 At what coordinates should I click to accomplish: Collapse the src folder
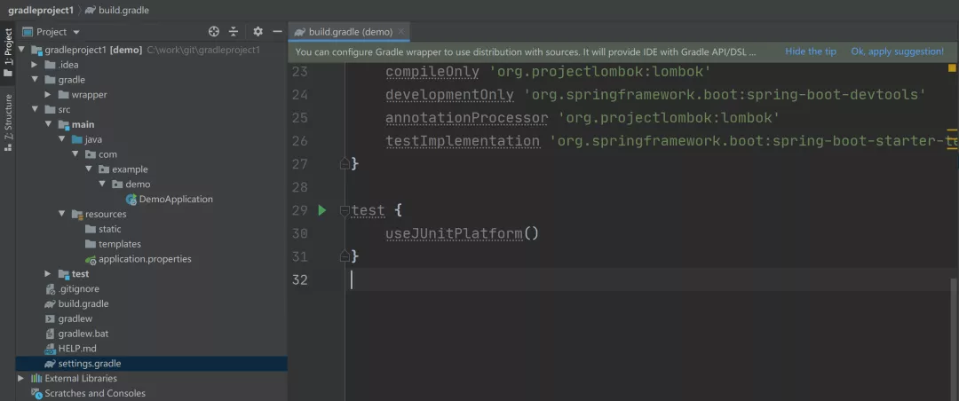pos(35,109)
